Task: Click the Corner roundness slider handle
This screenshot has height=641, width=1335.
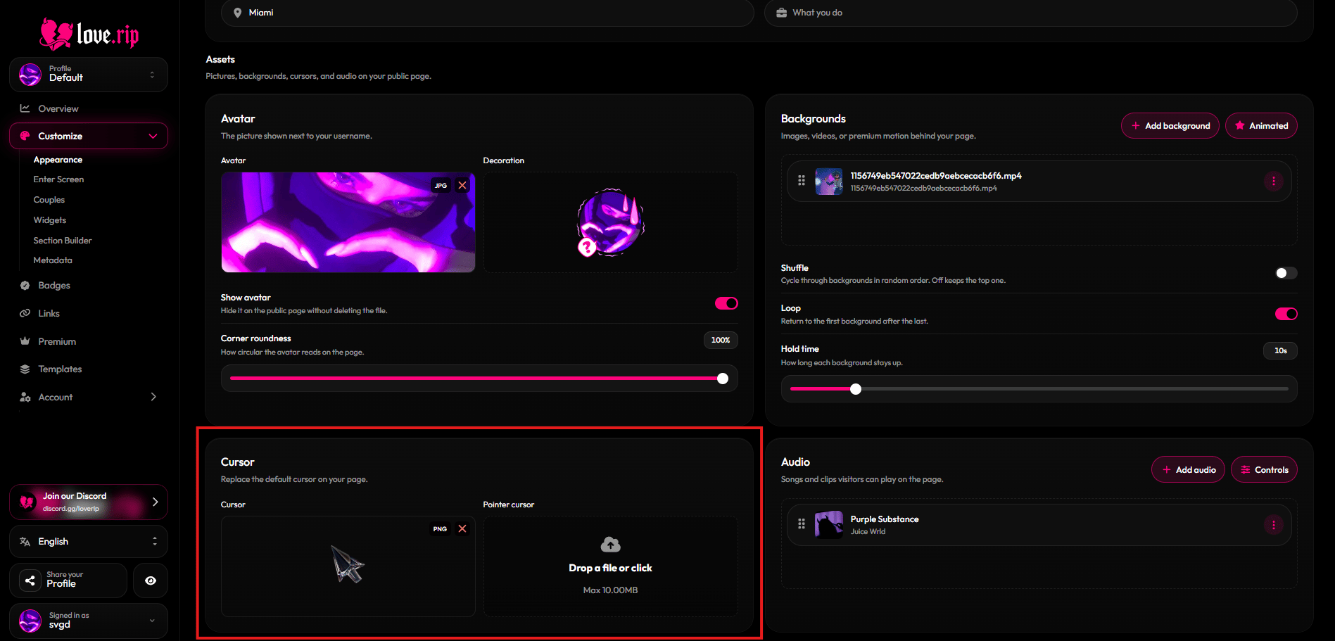Action: pos(723,379)
